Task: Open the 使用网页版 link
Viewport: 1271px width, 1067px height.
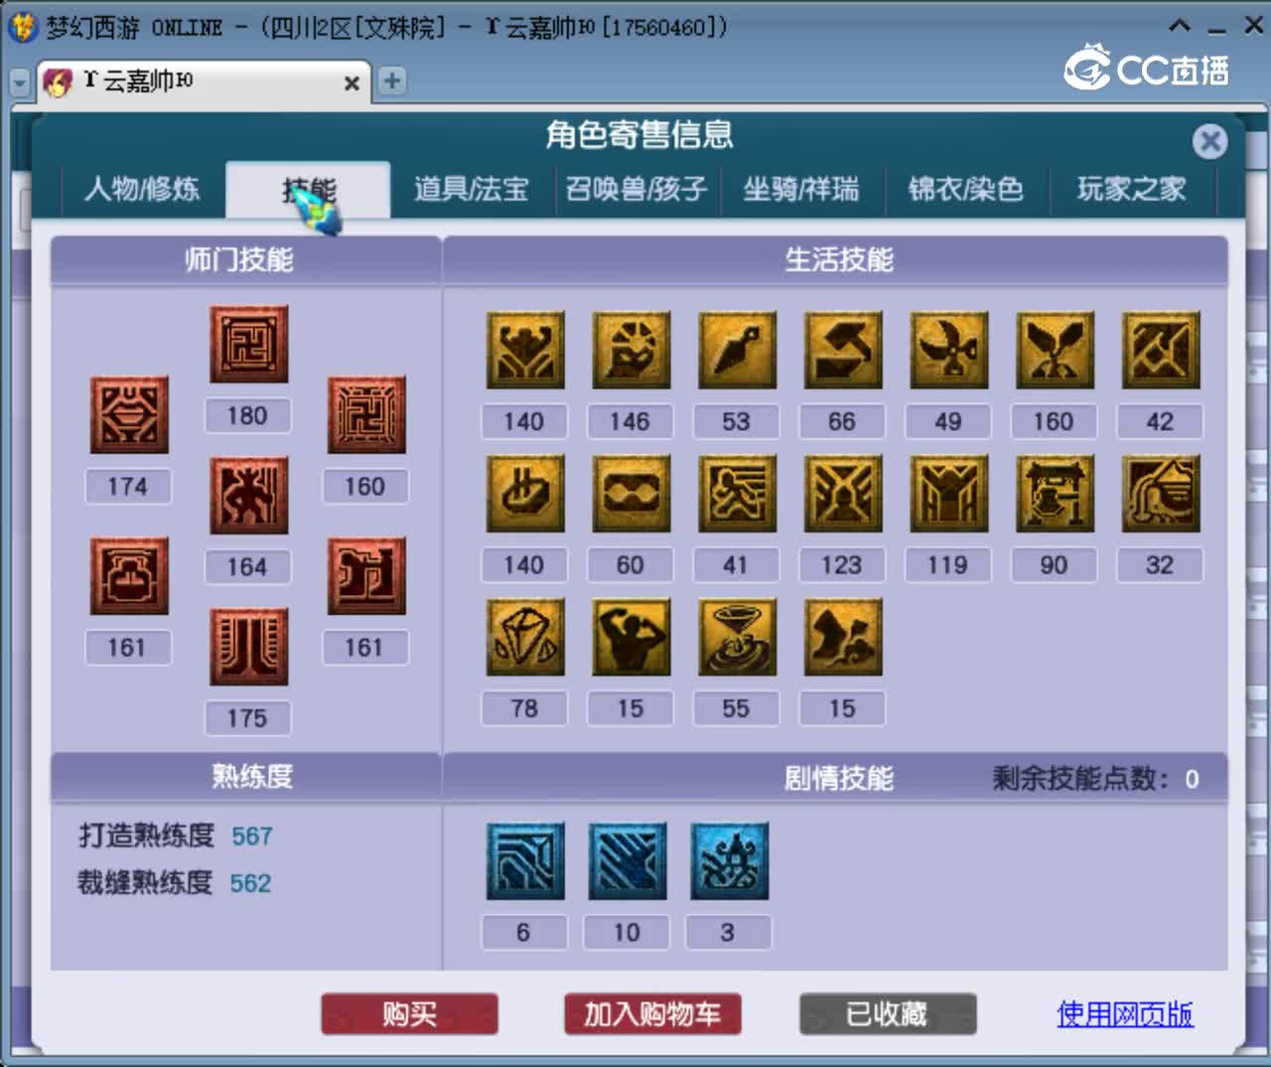Action: pyautogui.click(x=1125, y=1014)
